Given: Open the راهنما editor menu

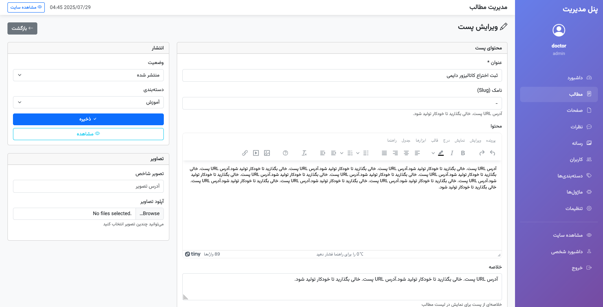Looking at the screenshot, I should tap(392, 140).
